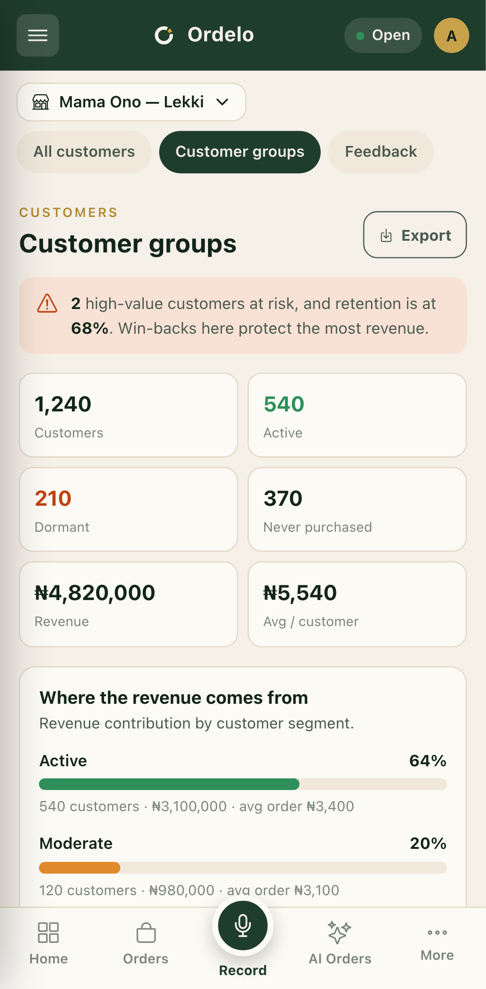Open the More options menu
486x989 pixels.
(437, 943)
